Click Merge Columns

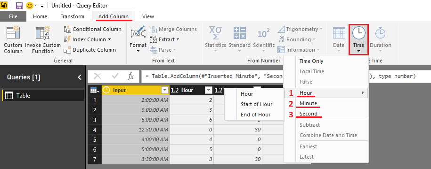(x=173, y=29)
